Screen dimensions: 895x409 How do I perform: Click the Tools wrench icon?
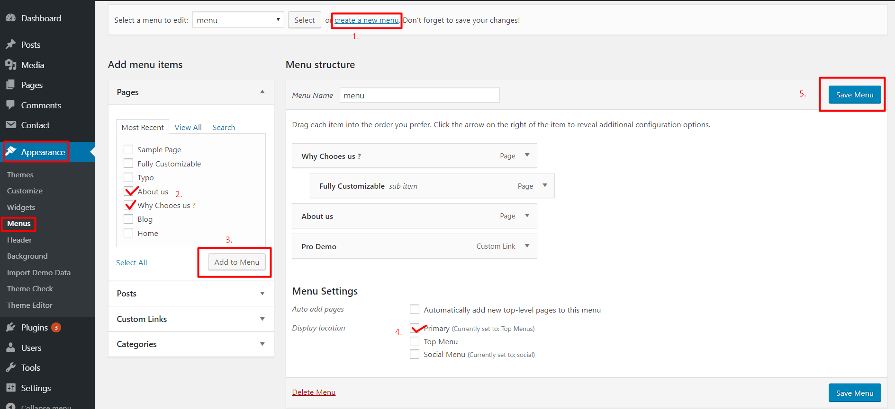[x=11, y=367]
